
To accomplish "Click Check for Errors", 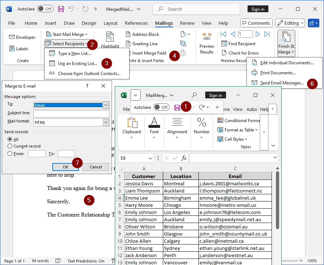I will pyautogui.click(x=240, y=53).
